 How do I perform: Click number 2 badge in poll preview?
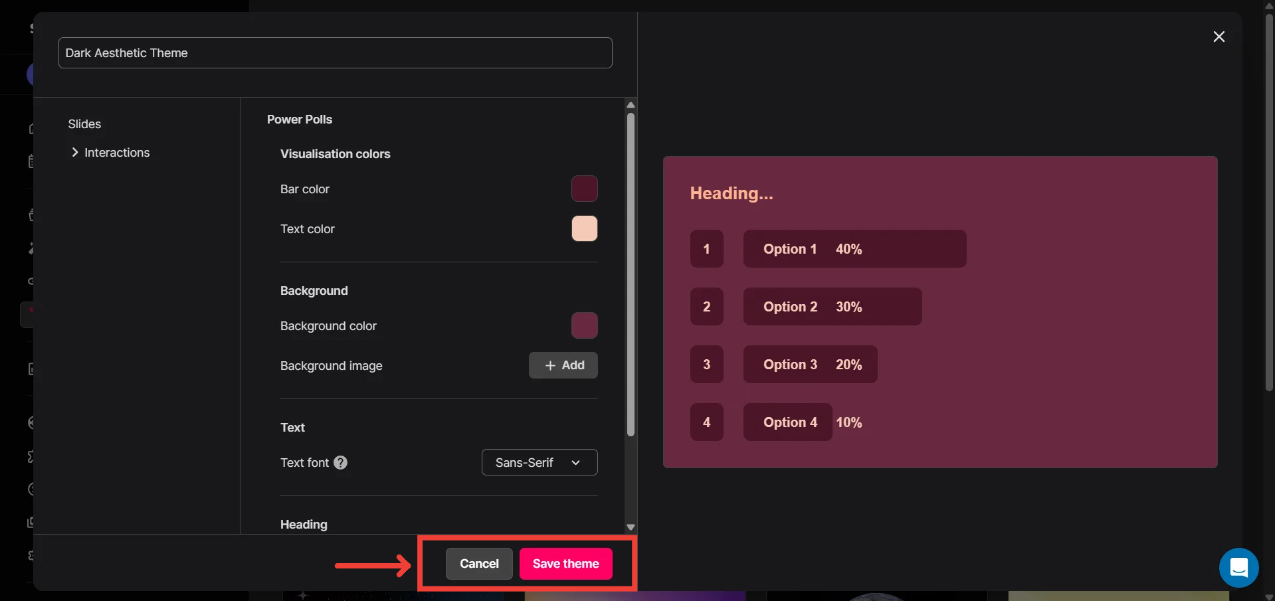pyautogui.click(x=706, y=307)
